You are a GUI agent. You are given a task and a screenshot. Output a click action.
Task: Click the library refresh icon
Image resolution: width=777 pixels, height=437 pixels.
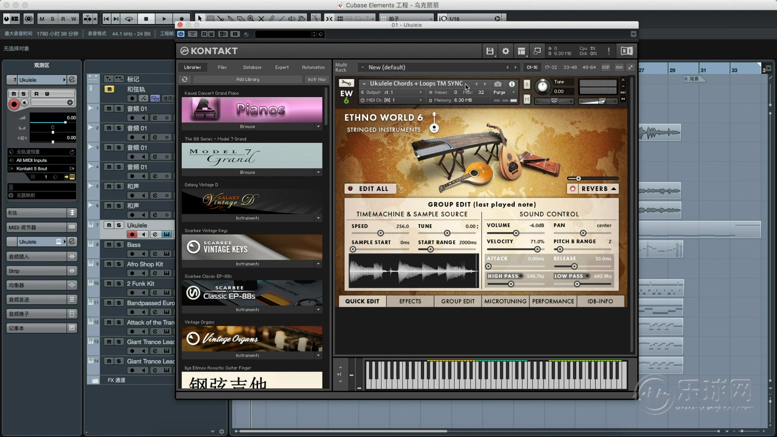(x=185, y=79)
